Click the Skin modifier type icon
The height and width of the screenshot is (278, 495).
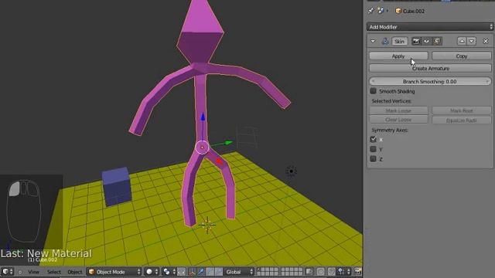pyautogui.click(x=385, y=41)
